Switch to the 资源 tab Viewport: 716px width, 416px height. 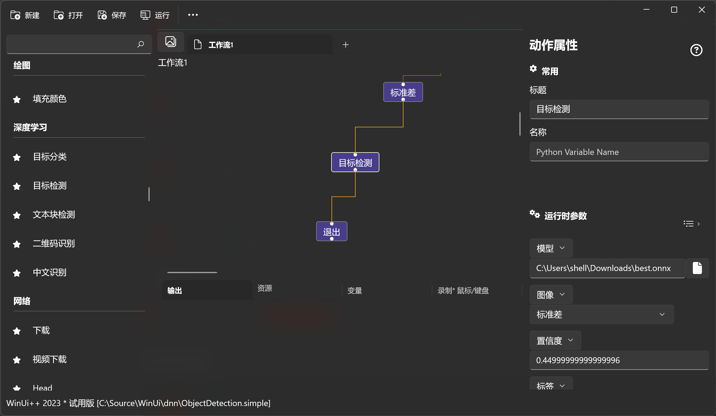[265, 288]
